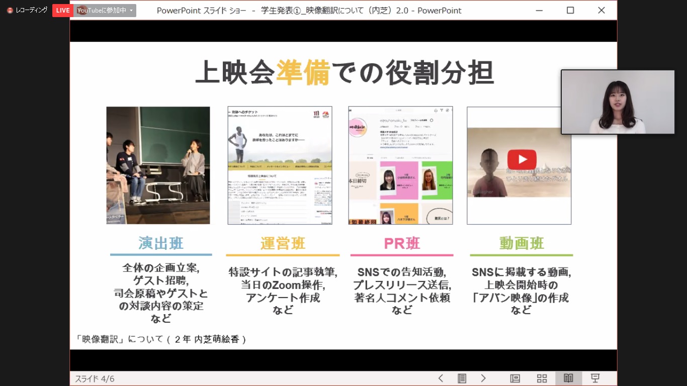Switch to Slide Sorter view icon

coord(542,378)
